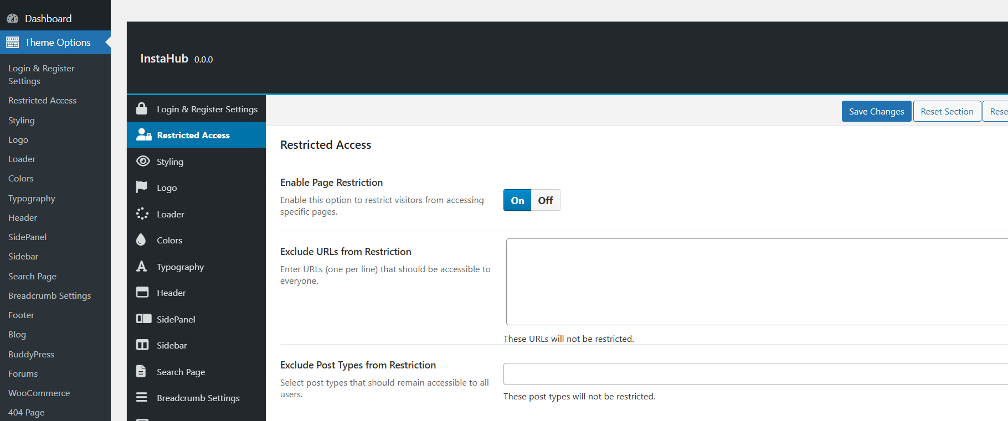
Task: Click the eye icon next to Styling
Action: click(143, 161)
